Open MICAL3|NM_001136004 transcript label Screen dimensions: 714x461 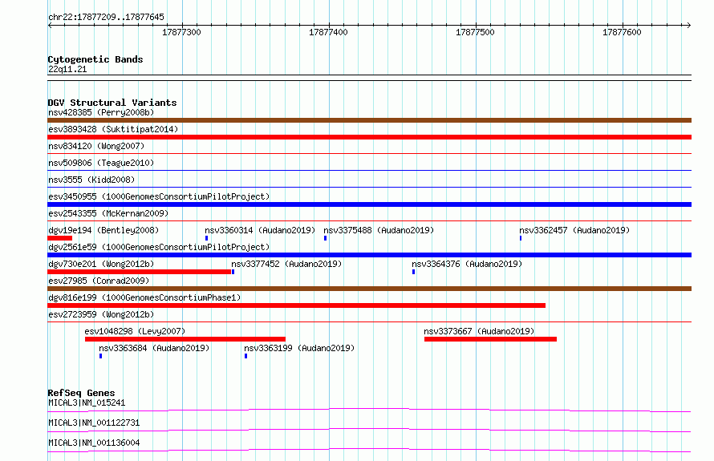[94, 443]
